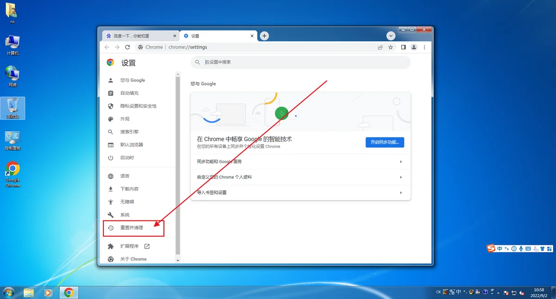
Task: Select 隐私设置和安全性 in the sidebar
Action: pos(138,106)
